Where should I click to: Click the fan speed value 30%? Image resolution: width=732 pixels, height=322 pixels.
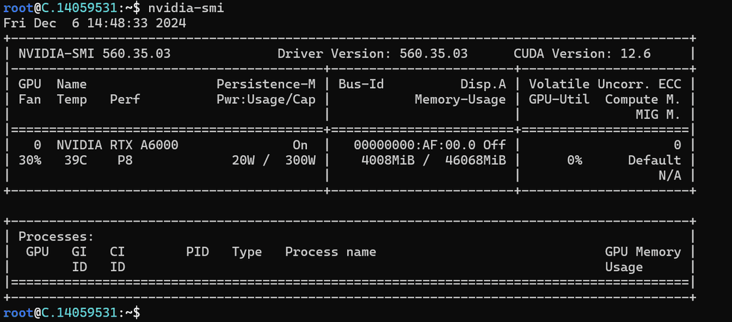point(30,161)
